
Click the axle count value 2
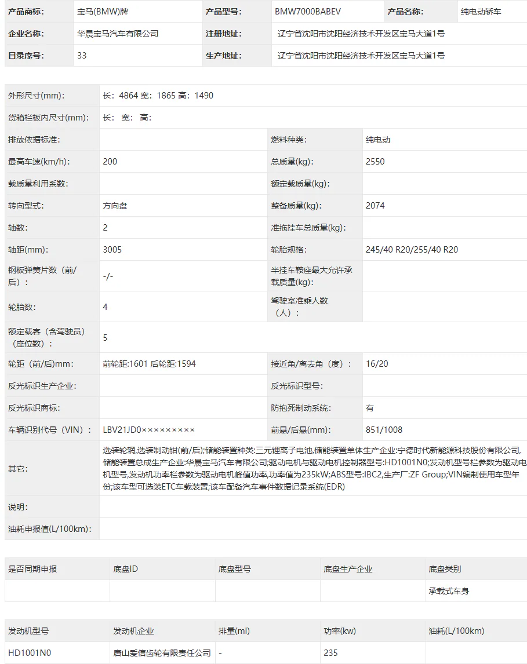click(x=105, y=227)
